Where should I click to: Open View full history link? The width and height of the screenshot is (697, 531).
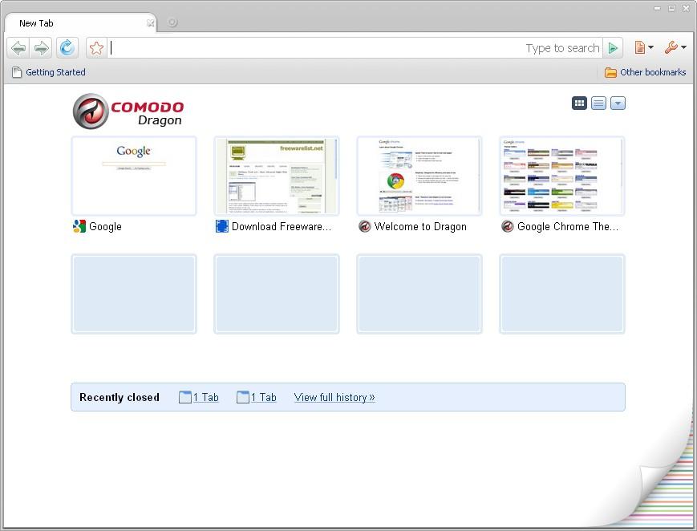[x=334, y=397]
